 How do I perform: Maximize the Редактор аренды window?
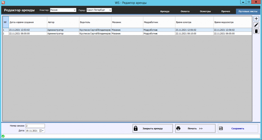pyautogui.click(x=249, y=2)
